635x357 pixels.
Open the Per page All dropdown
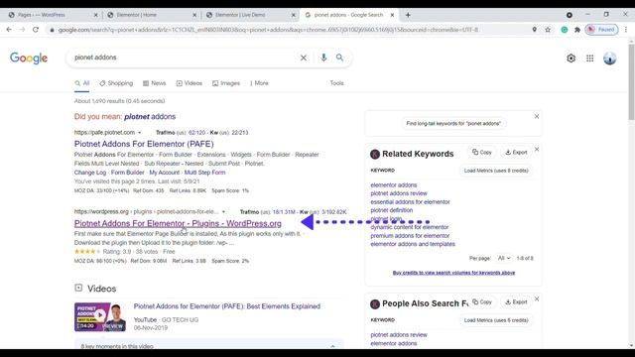tap(504, 258)
